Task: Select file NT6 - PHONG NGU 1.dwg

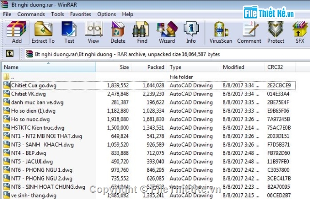Action: [42, 170]
